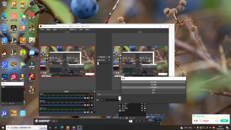Toggle visibility eye of 窗口捕获 2 source
231x130 pixels.
[x=142, y=104]
